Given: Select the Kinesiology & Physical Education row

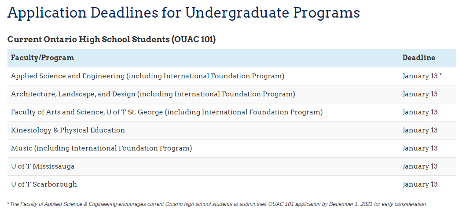Looking at the screenshot, I should point(68,130).
